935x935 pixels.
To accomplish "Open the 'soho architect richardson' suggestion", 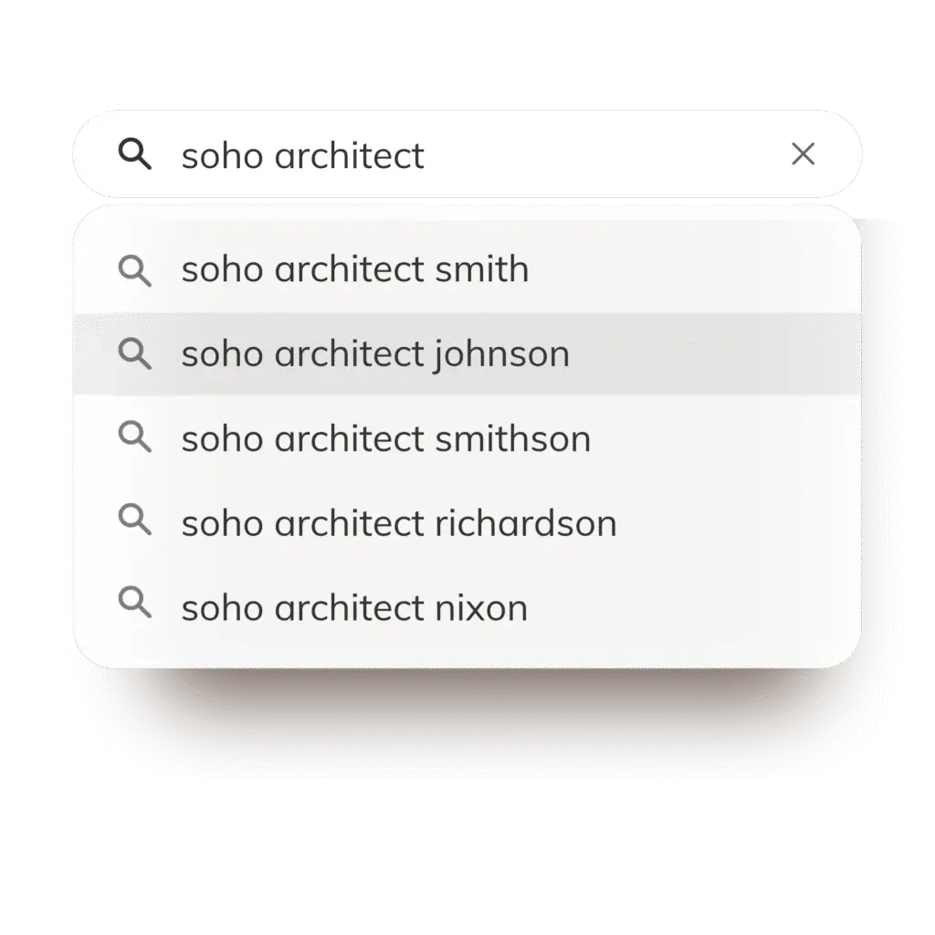I will point(467,523).
